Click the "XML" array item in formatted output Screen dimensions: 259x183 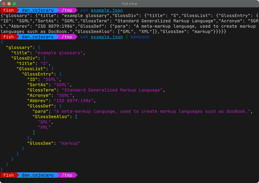click(x=44, y=127)
